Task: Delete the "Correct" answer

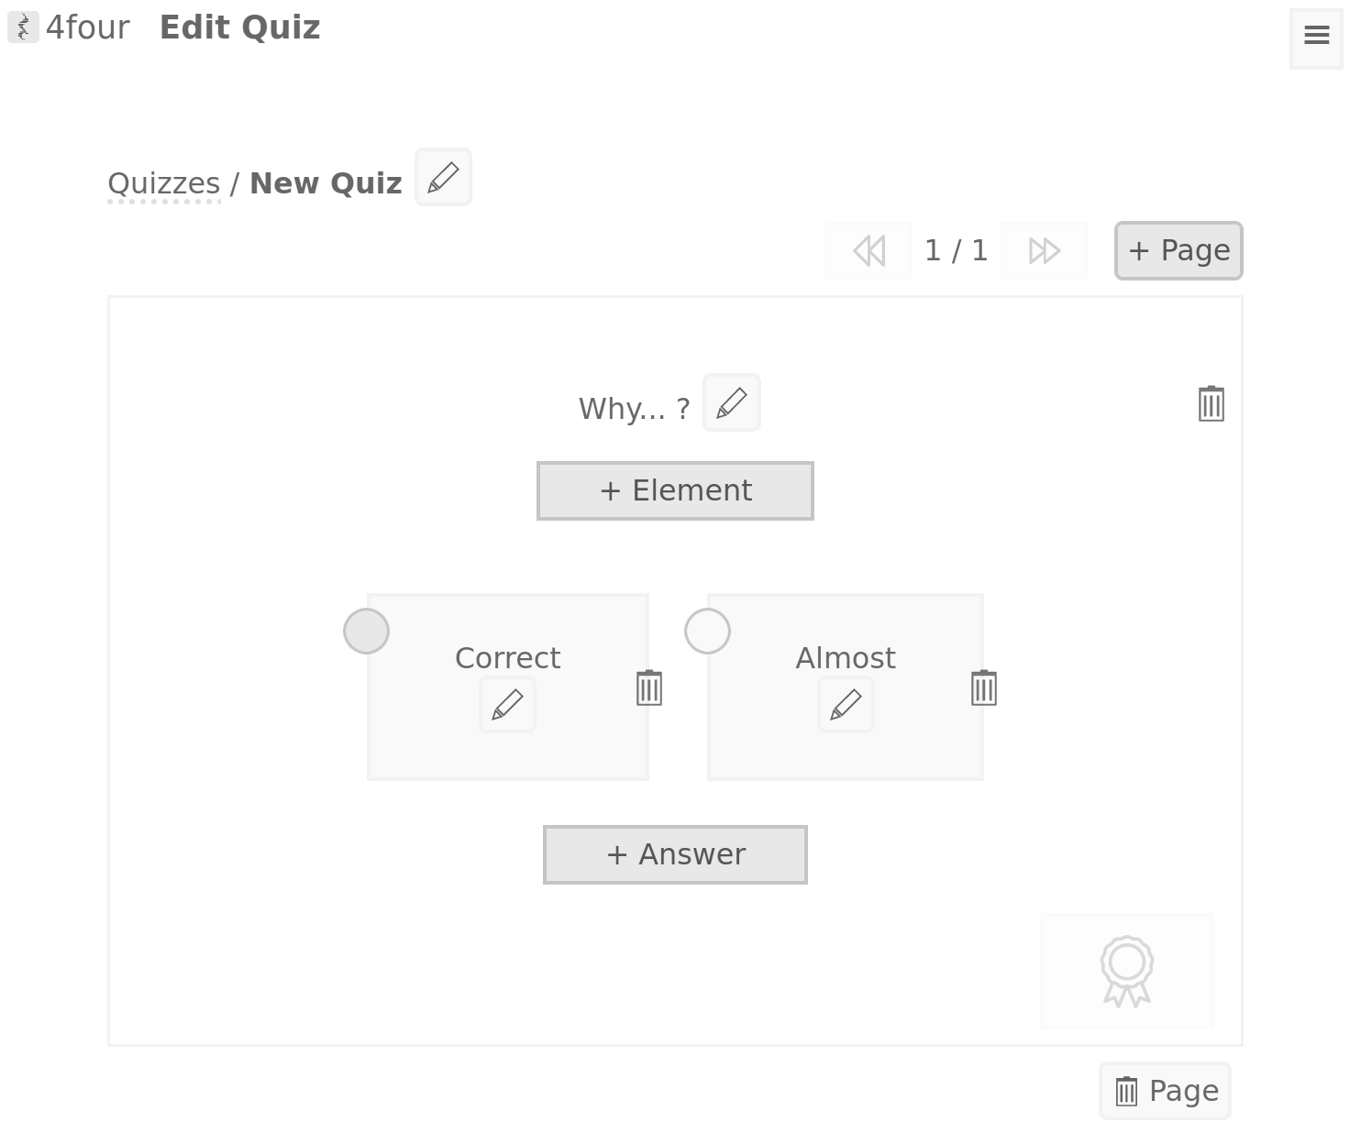Action: [648, 687]
